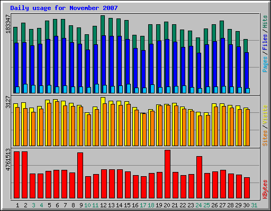Click day label 29 on the x-axis
Screen dimensions: 271x211
point(238,205)
